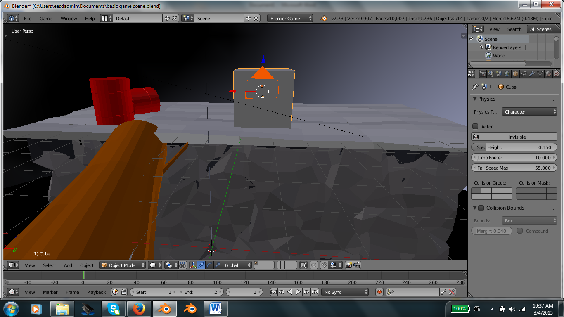
Task: Click the Blender logo in info header
Action: (x=324, y=18)
